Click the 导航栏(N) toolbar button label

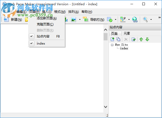point(97,19)
